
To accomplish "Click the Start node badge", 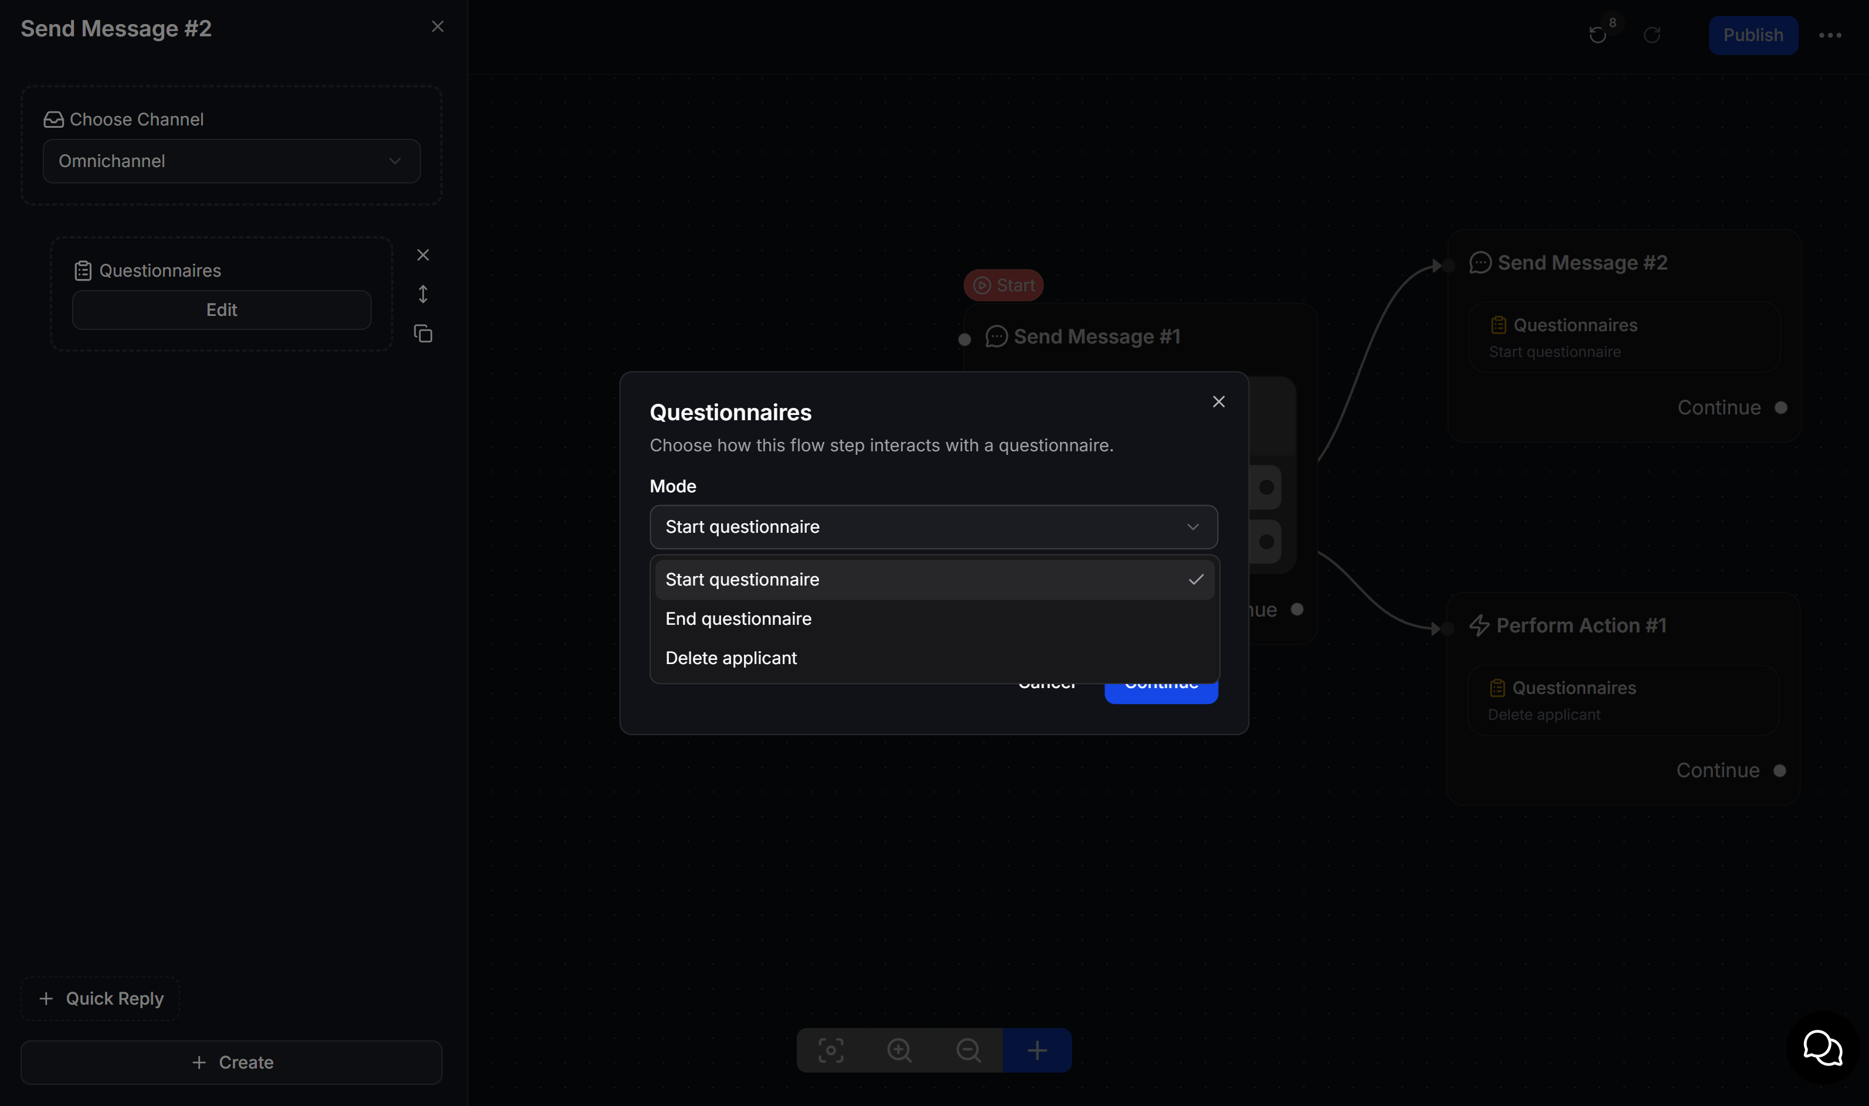I will pyautogui.click(x=1004, y=285).
